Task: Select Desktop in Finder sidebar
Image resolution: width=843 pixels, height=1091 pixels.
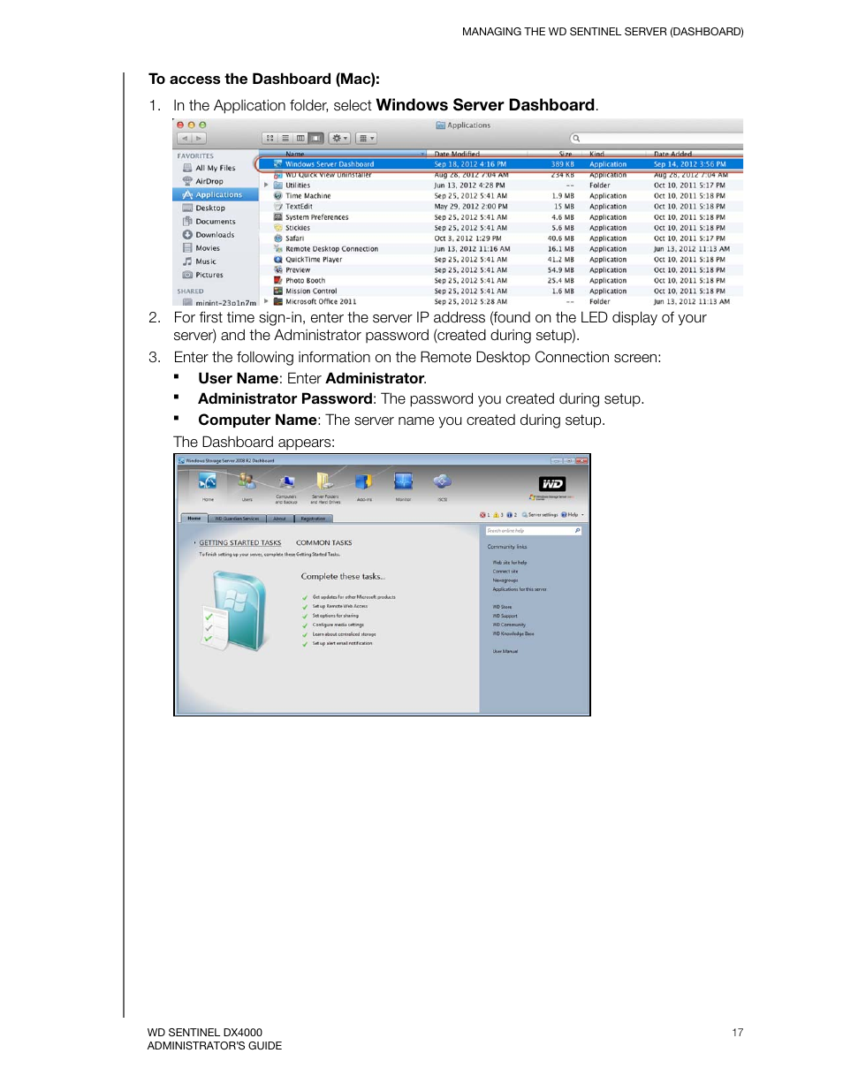Action: [x=210, y=208]
